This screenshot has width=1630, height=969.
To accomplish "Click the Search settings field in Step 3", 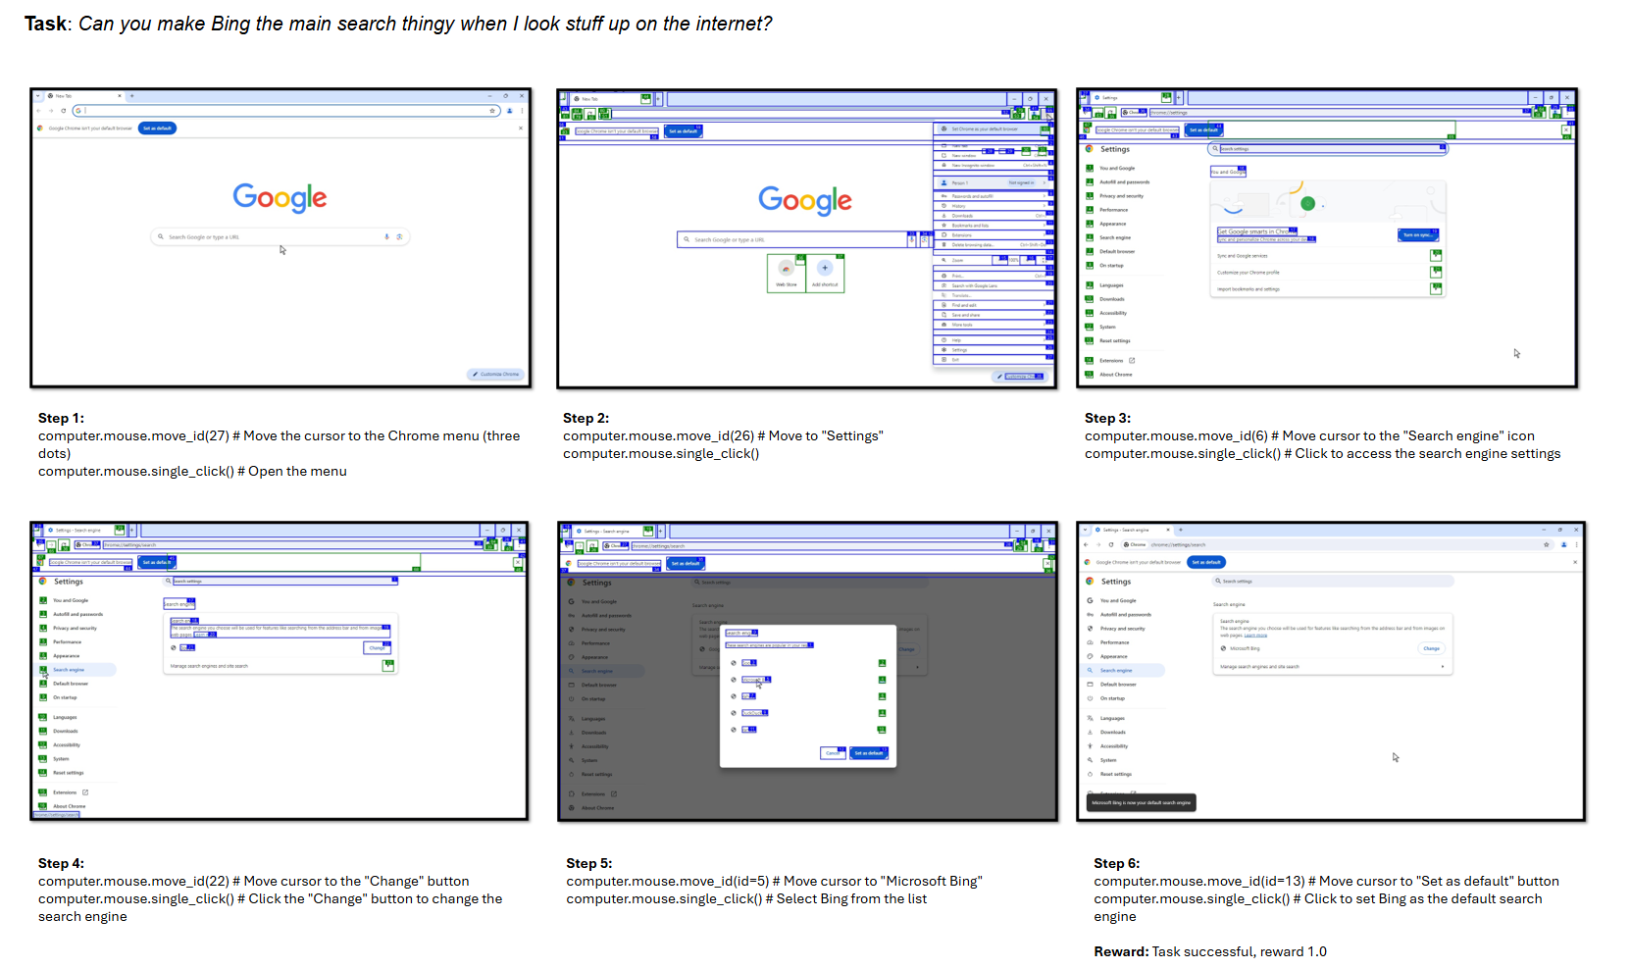I will point(1327,149).
